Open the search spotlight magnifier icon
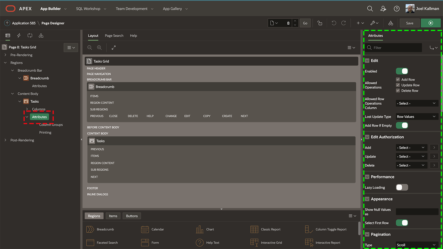 pos(370,9)
